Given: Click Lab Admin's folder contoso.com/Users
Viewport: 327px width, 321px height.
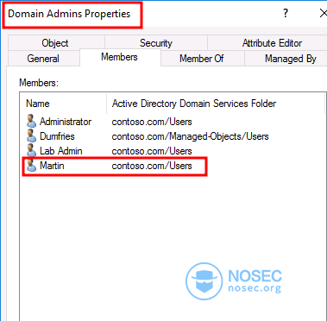Looking at the screenshot, I should (x=152, y=151).
